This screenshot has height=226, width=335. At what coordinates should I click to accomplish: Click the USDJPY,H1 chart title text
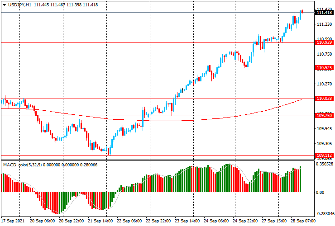(19, 5)
